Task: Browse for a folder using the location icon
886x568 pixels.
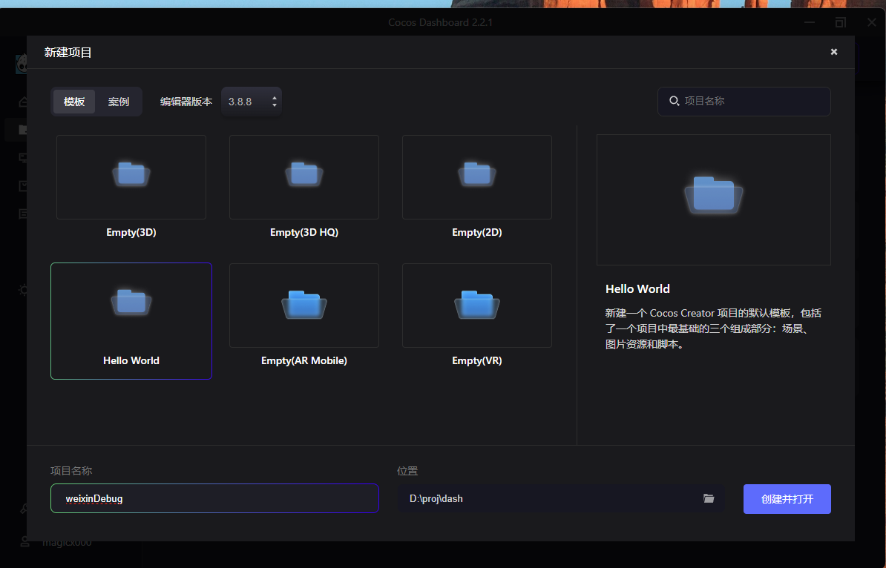Action: pyautogui.click(x=709, y=498)
